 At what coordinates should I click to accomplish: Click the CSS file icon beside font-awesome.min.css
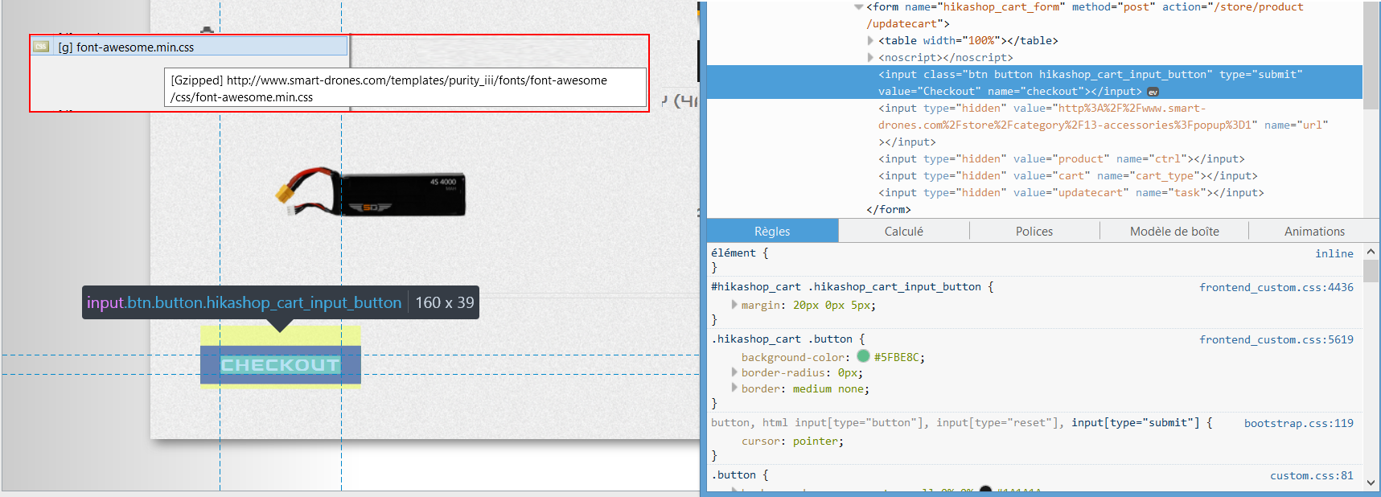pyautogui.click(x=41, y=47)
